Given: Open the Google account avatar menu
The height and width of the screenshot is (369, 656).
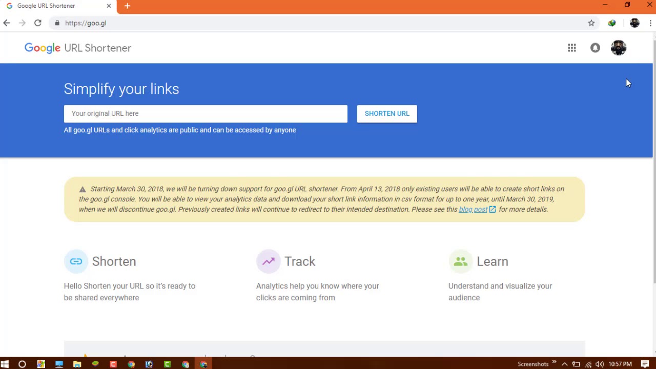Looking at the screenshot, I should 619,48.
